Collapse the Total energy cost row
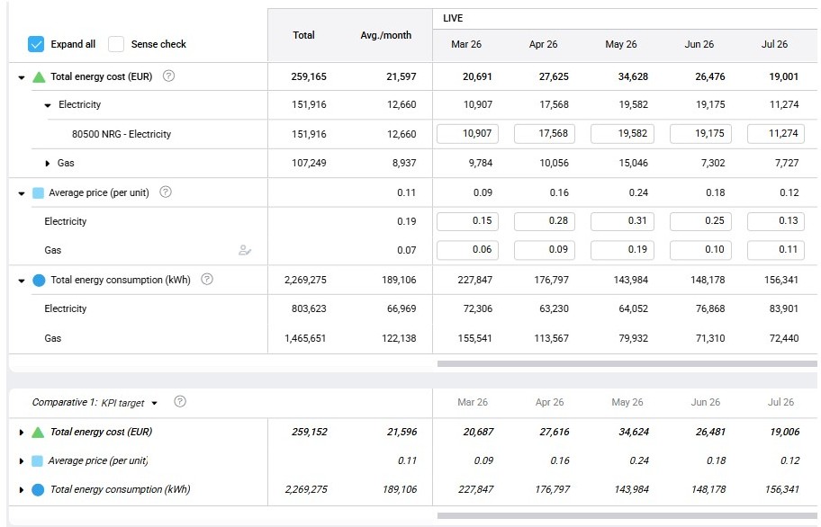Screen dimensions: 821x527 [x=20, y=76]
